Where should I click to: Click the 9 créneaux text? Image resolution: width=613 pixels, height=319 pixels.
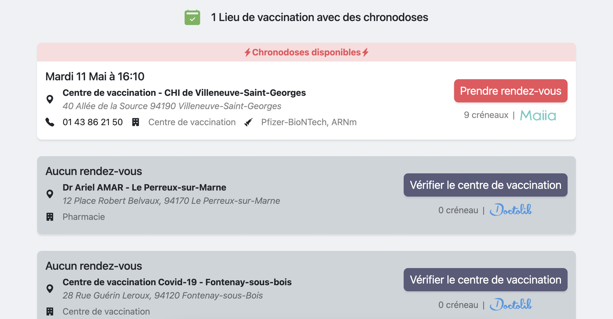(x=486, y=115)
